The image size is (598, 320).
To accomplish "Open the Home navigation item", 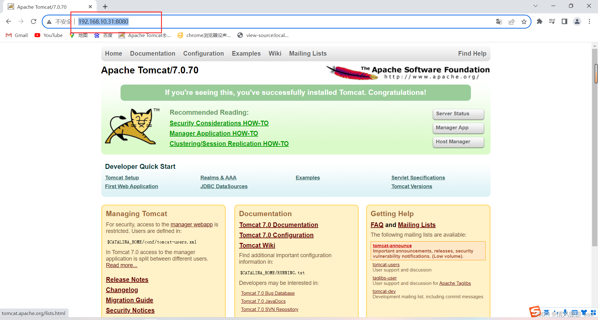I will 113,53.
